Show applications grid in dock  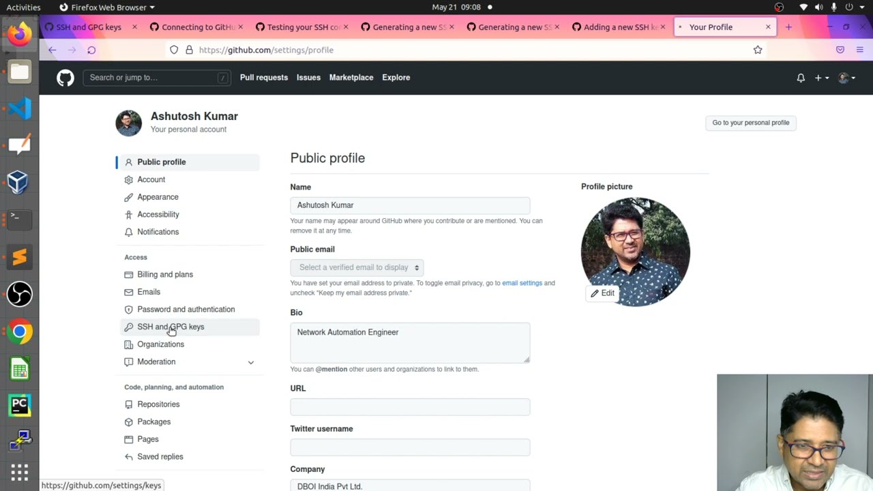(19, 472)
